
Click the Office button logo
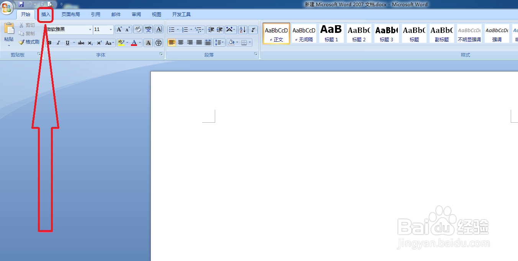click(x=7, y=8)
